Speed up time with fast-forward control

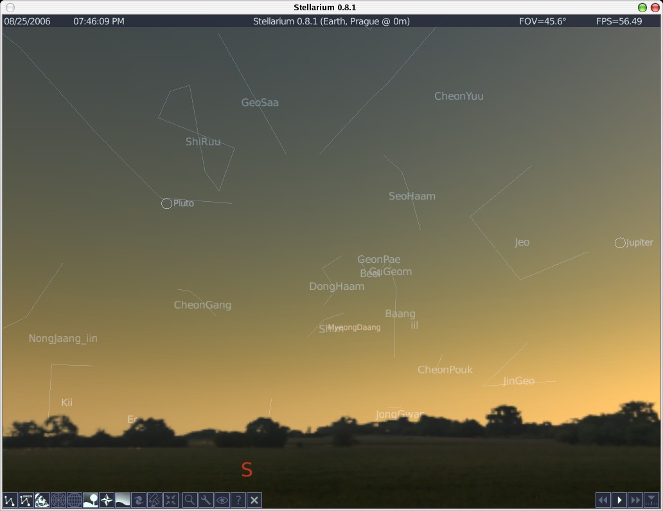[635, 499]
